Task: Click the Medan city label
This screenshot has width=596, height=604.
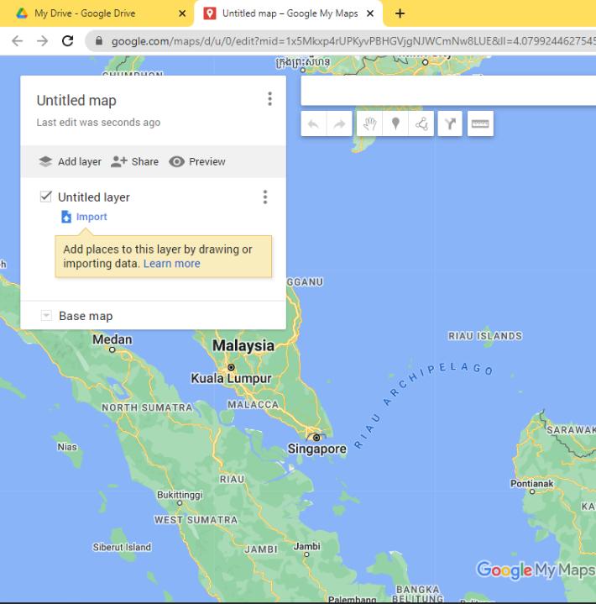Action: 112,339
